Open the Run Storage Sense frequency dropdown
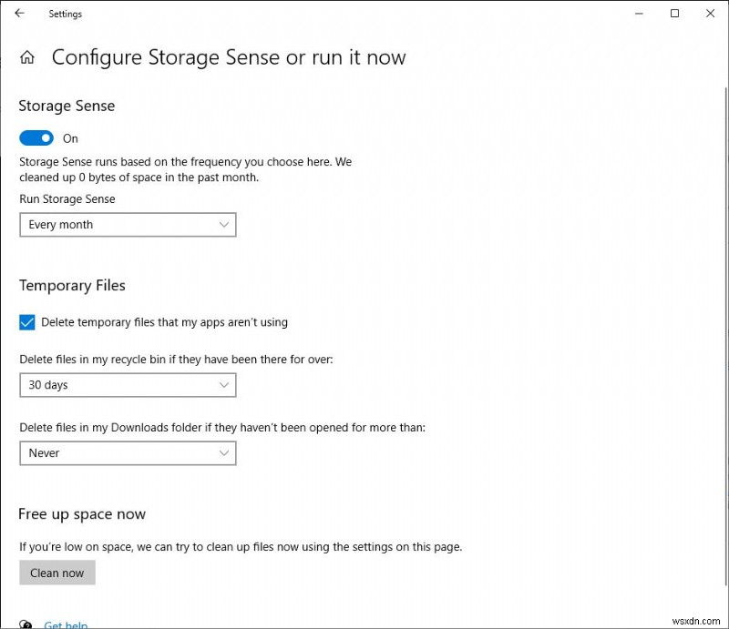Image resolution: width=729 pixels, height=629 pixels. [x=128, y=224]
